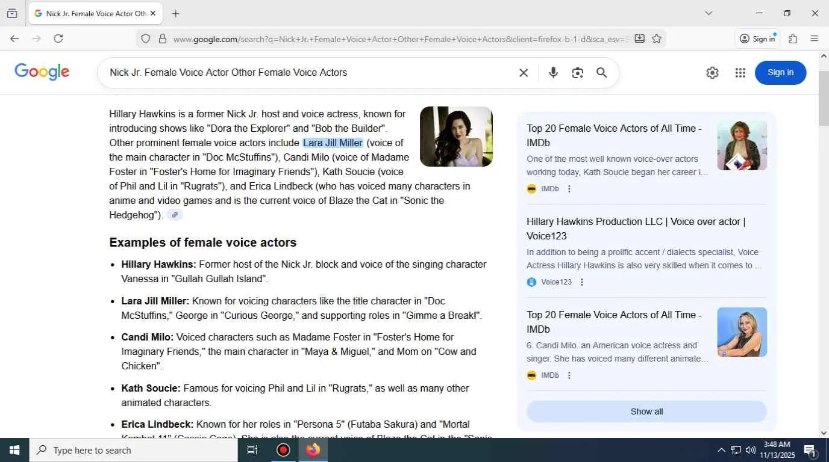Open the Candi Milo result thumbnail
The height and width of the screenshot is (462, 829).
tap(742, 332)
